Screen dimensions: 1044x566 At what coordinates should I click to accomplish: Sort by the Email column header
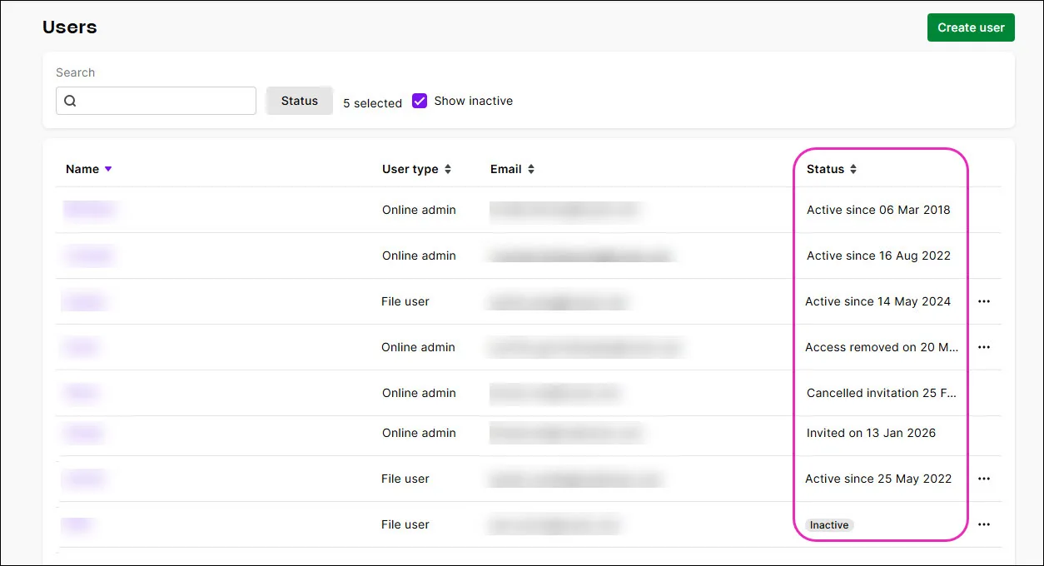coord(512,169)
